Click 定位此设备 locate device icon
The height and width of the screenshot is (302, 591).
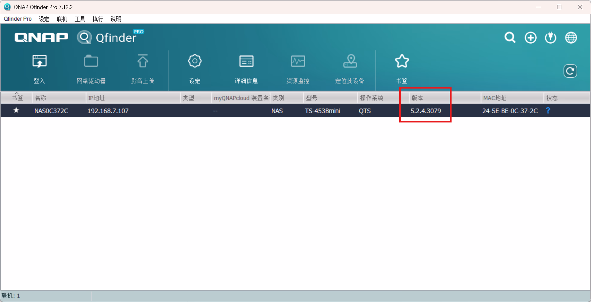(x=350, y=69)
